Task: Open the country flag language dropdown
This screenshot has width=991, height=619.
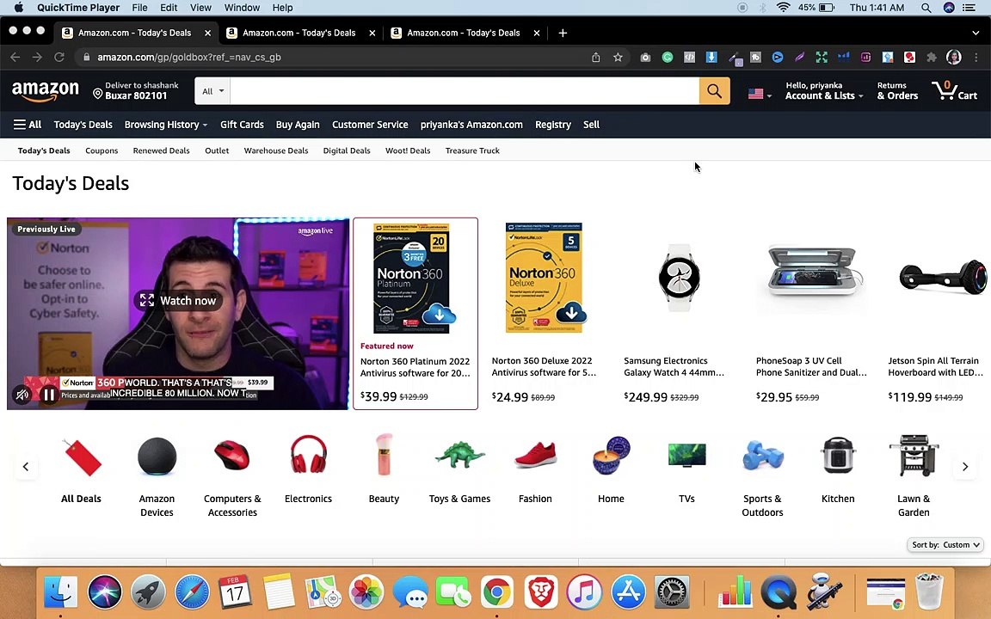Action: click(x=760, y=94)
